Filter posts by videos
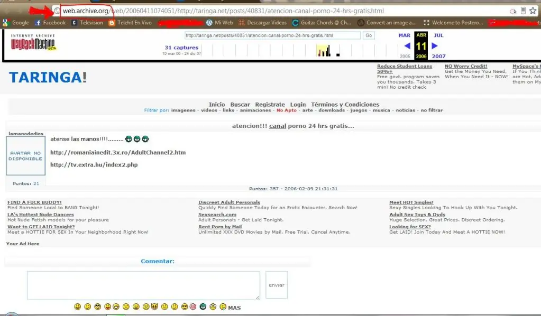541x316 pixels. click(x=209, y=110)
